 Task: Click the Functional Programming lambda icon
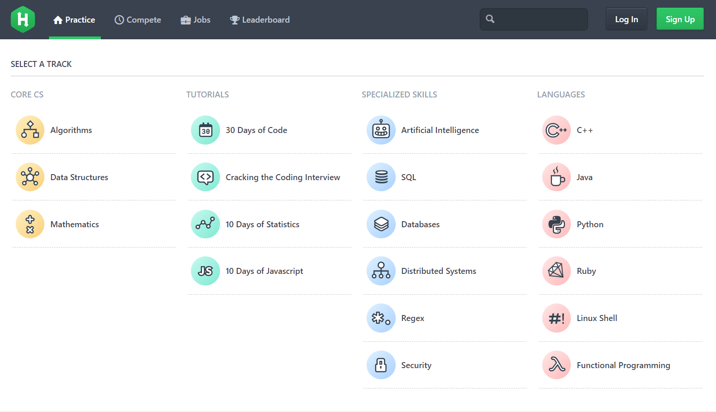click(x=557, y=365)
